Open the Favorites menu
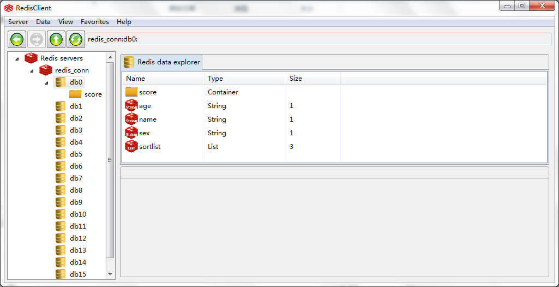 point(95,22)
